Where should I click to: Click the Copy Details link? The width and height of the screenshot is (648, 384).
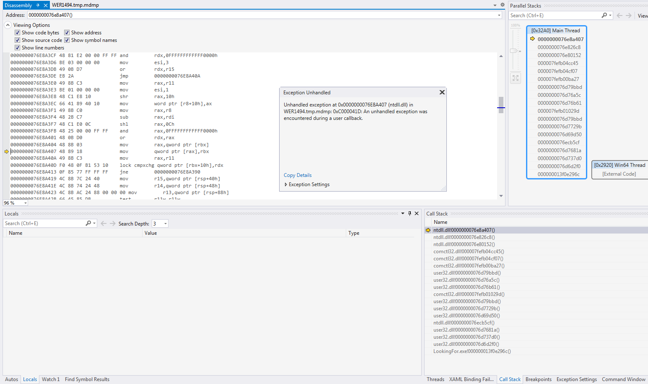pos(298,175)
